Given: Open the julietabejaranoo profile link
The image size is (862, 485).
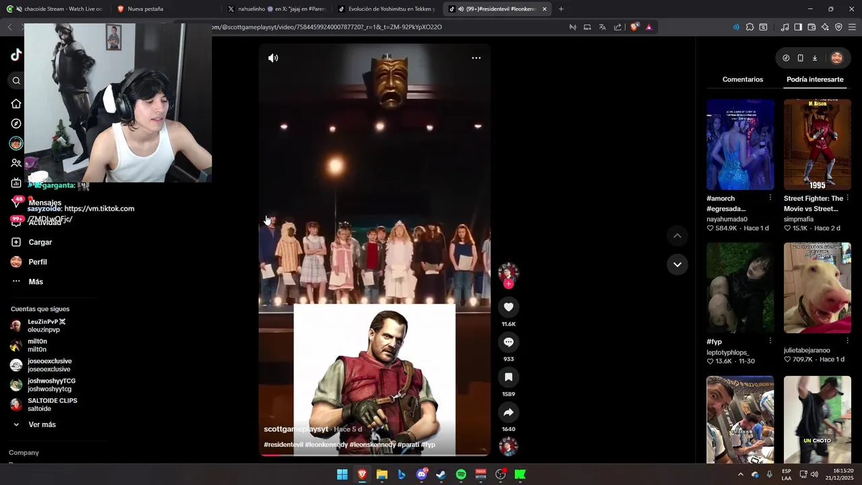Looking at the screenshot, I should (807, 350).
